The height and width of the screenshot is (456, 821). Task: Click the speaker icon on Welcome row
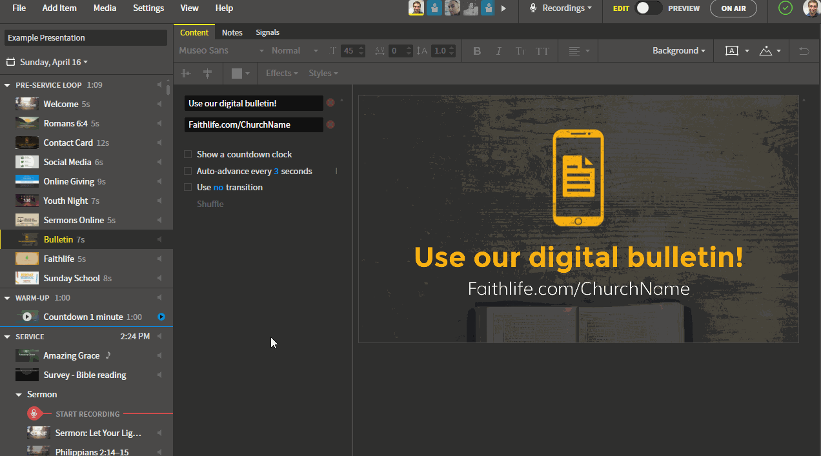click(x=159, y=104)
